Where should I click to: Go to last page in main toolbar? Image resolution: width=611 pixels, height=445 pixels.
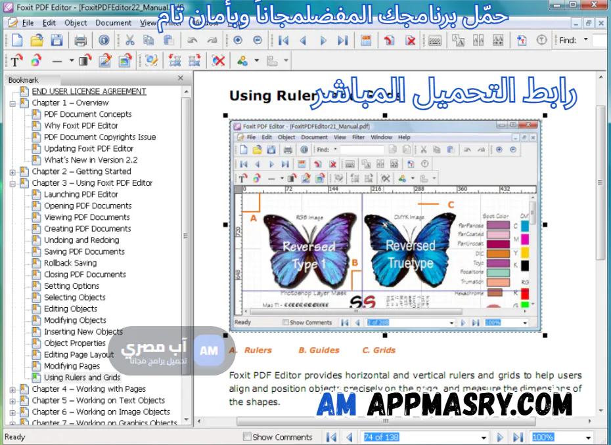[342, 40]
